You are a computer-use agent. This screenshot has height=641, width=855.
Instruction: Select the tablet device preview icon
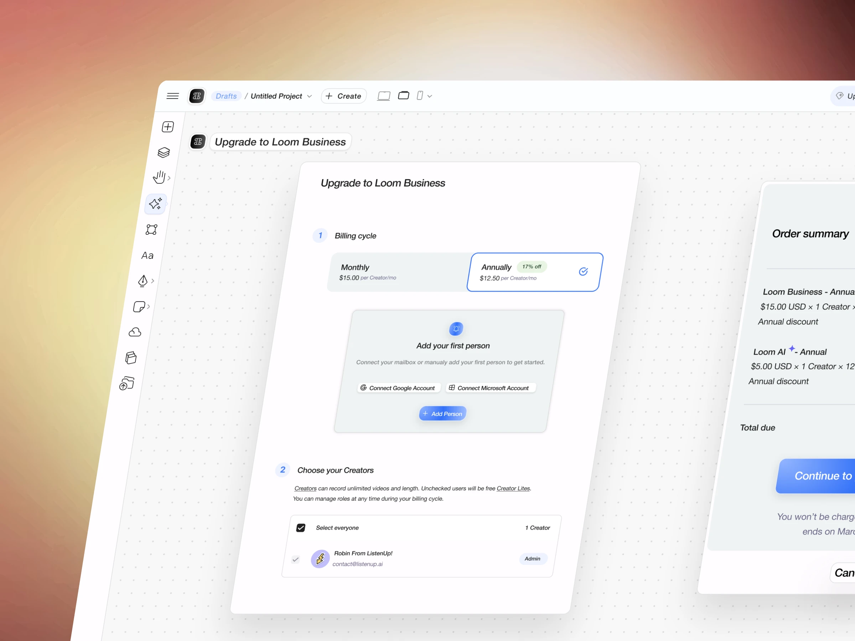click(404, 95)
